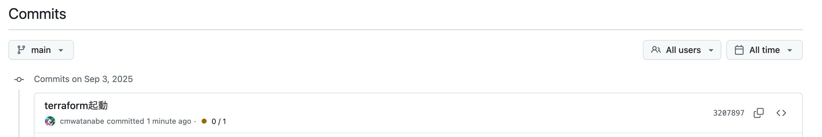Copy the full SHA for commit 3207897
The height and width of the screenshot is (137, 822).
pyautogui.click(x=759, y=113)
